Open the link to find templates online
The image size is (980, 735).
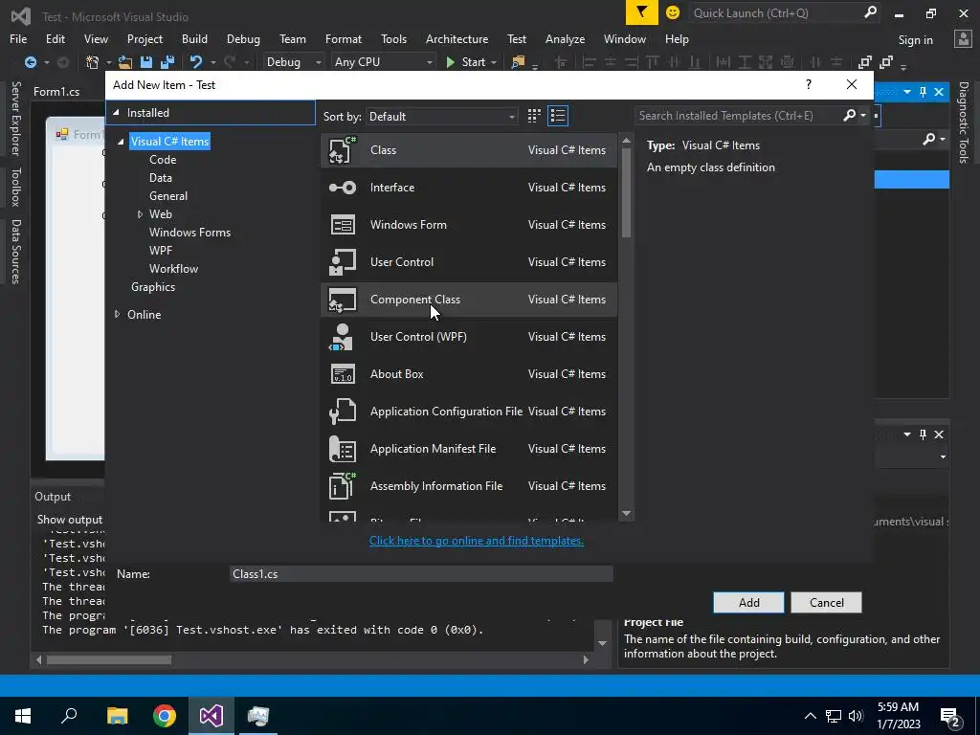pos(477,541)
